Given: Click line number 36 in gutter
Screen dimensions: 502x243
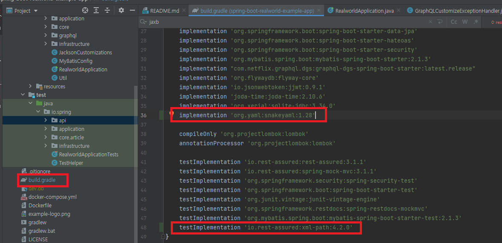Looking at the screenshot, I should click(x=143, y=115).
